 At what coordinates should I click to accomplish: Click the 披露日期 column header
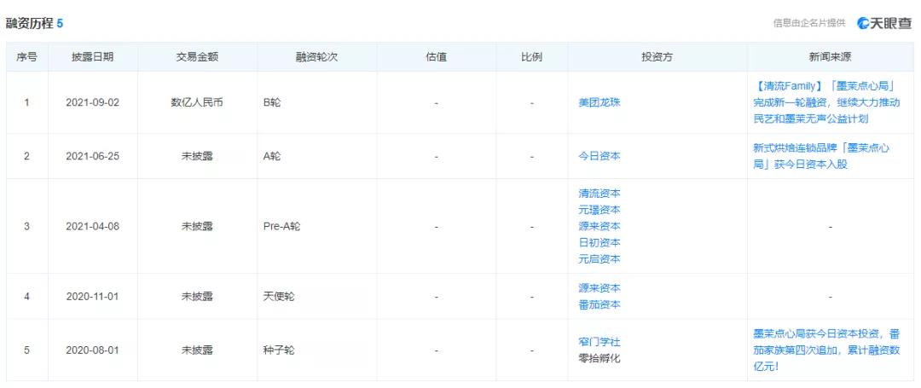[93, 57]
